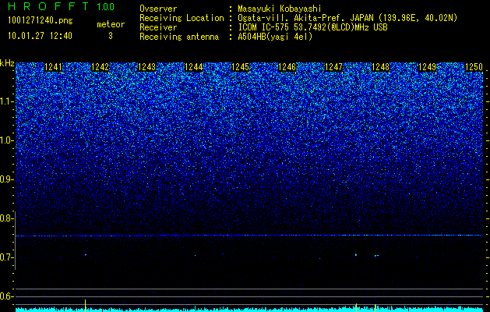Click the 1245 time marker
Screen dimensions: 490x312
[x=240, y=67]
